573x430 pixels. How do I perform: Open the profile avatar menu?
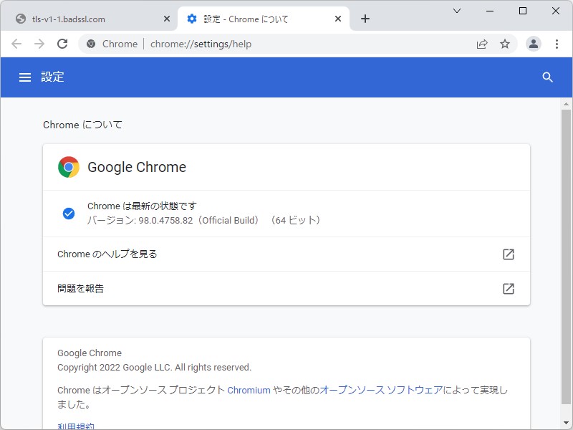tap(533, 44)
